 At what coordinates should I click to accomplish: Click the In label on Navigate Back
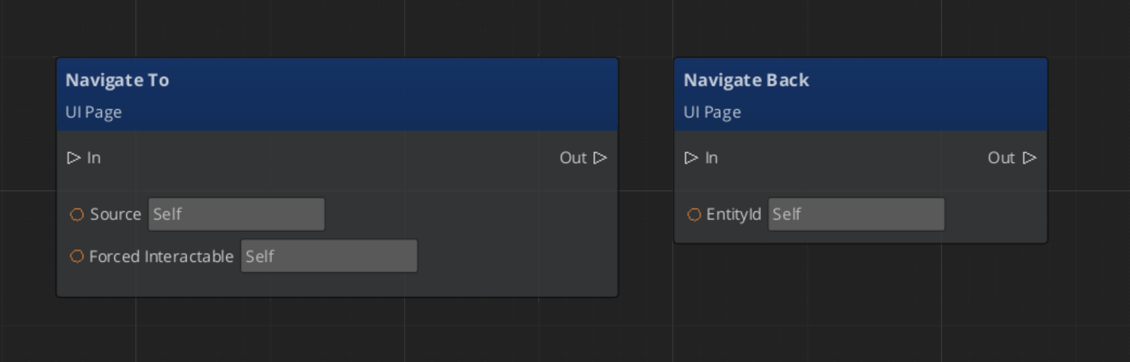click(x=711, y=158)
